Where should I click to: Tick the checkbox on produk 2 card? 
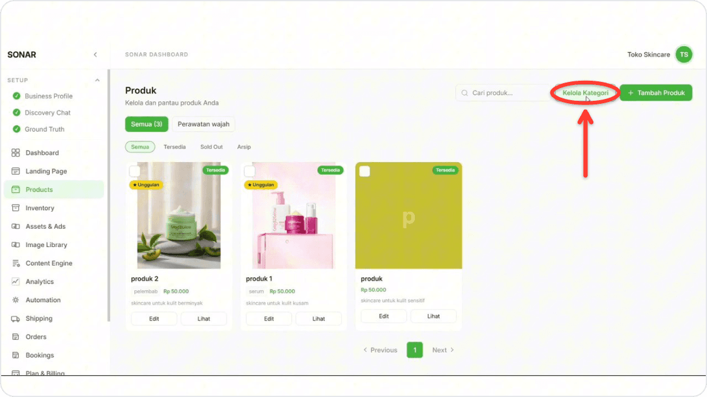135,171
